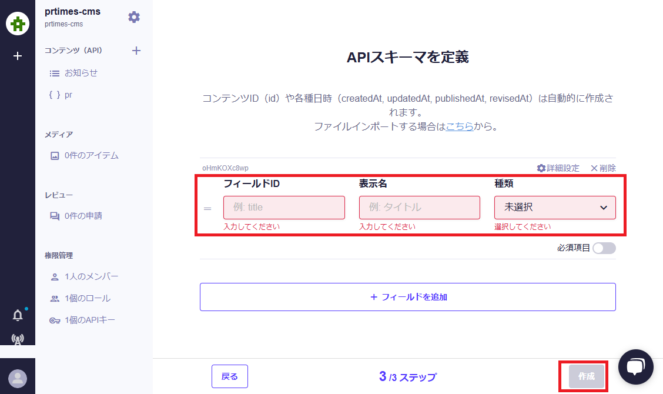Image resolution: width=663 pixels, height=394 pixels.
Task: Click field identifier oHmKOXc8wp
Action: [x=225, y=168]
